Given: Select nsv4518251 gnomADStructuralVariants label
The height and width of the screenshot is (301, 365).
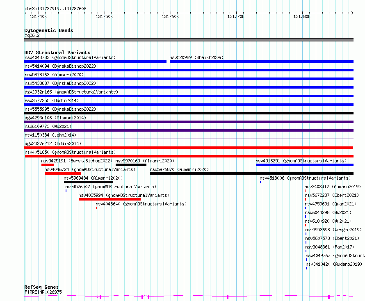Looking at the screenshot, I should (301, 161).
